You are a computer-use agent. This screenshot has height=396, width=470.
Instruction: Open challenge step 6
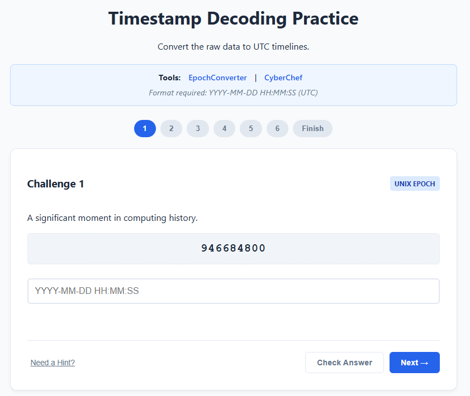pyautogui.click(x=277, y=129)
